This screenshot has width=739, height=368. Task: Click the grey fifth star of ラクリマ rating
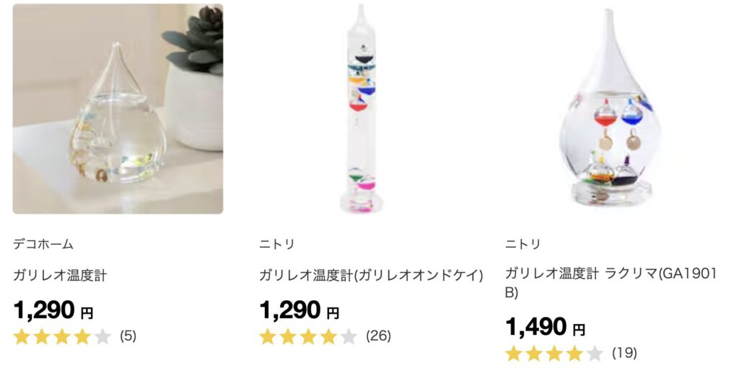[595, 353]
